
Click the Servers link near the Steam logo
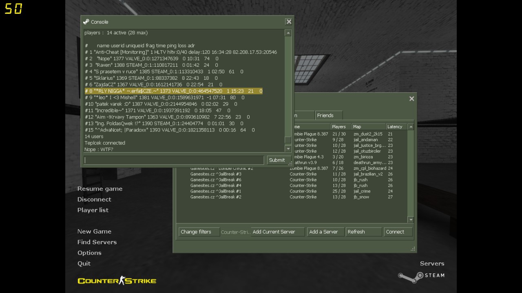[x=432, y=263]
